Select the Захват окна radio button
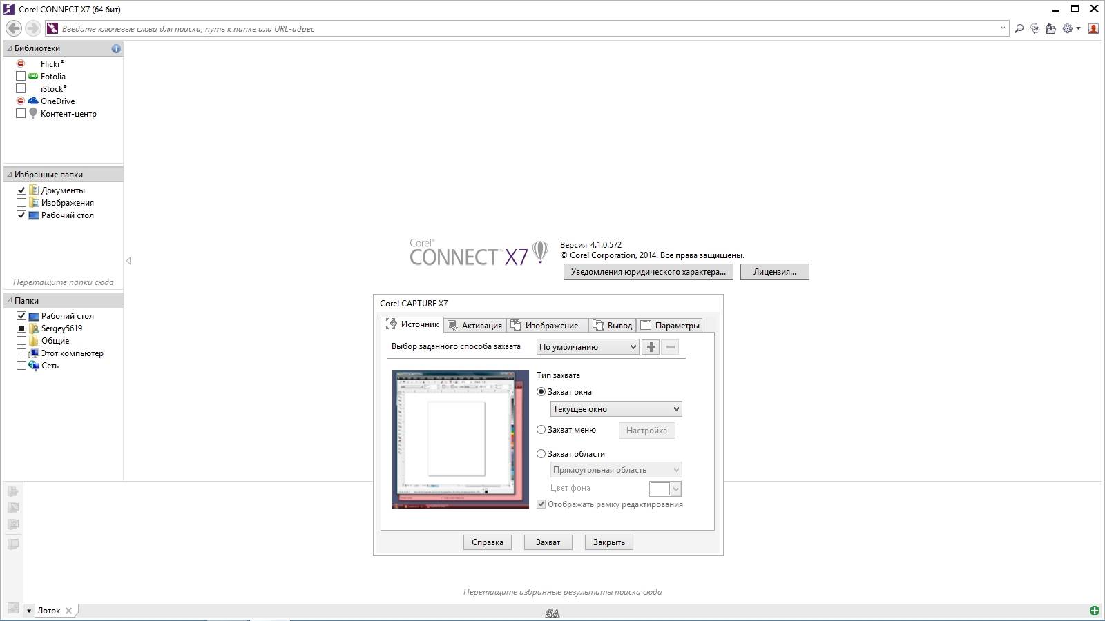 click(x=541, y=391)
